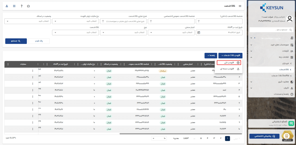Open the help question mark icon
The width and height of the screenshot is (296, 145).
point(21,6)
